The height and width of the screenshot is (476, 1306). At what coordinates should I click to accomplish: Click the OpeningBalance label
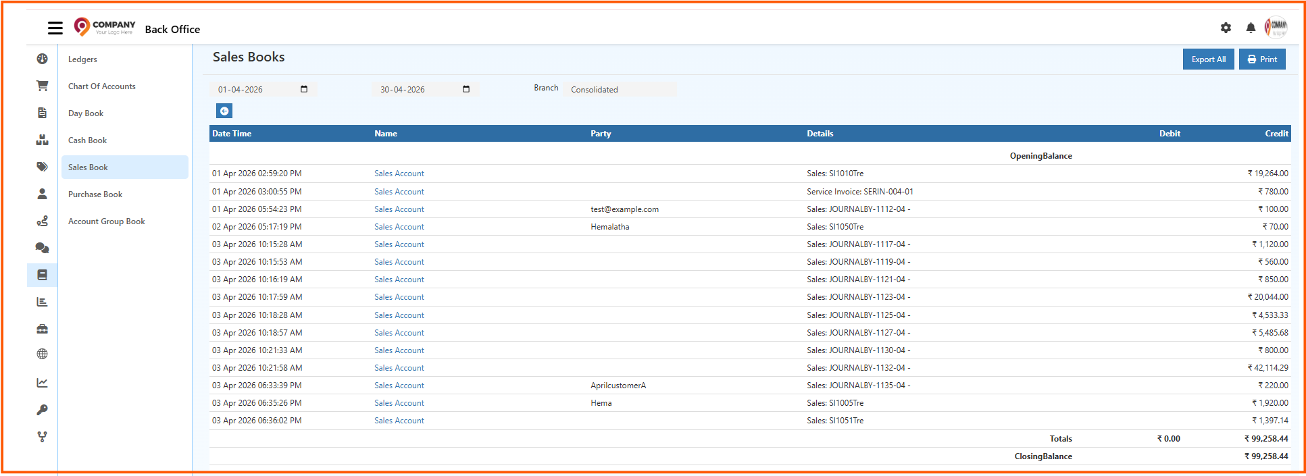point(1041,156)
